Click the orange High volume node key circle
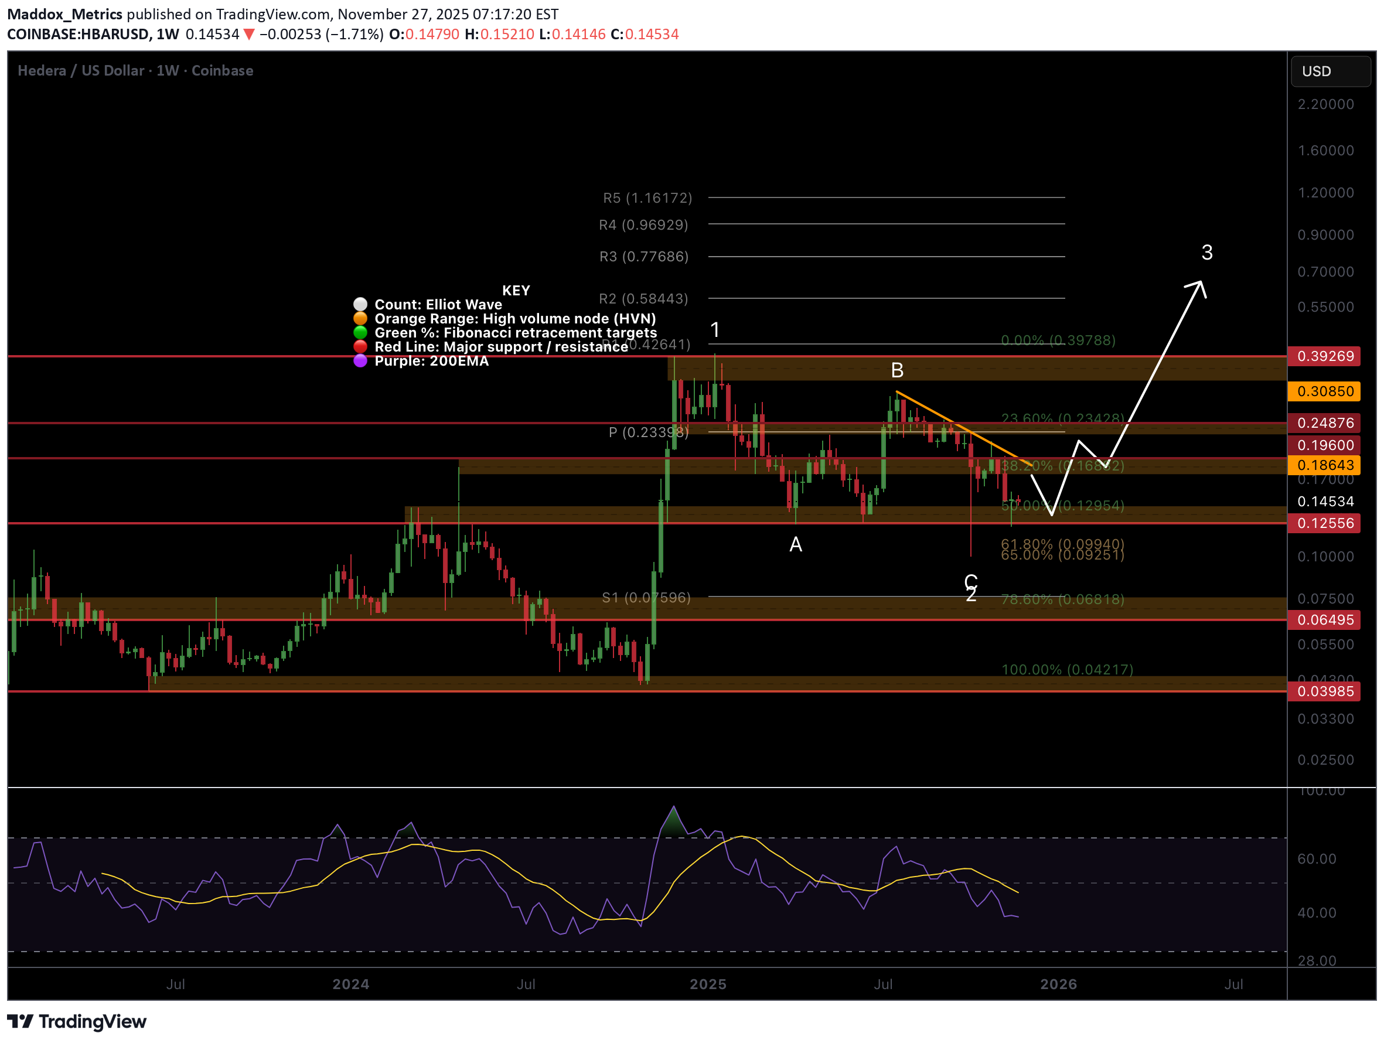This screenshot has height=1043, width=1384. (360, 319)
